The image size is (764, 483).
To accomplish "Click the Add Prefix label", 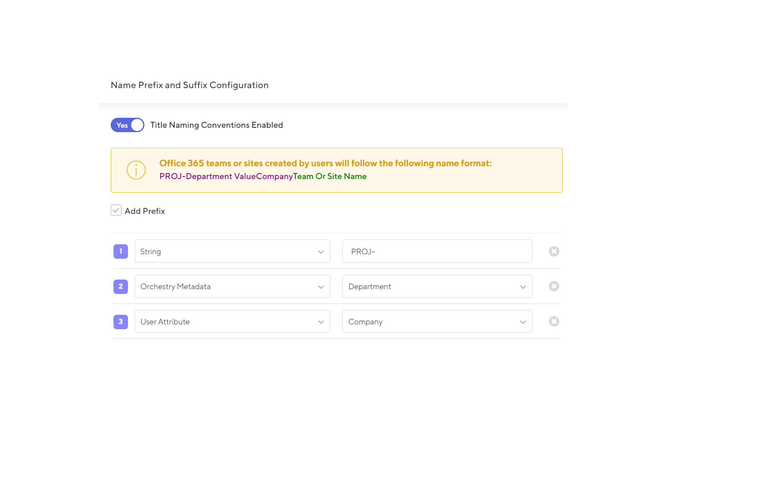I will pos(144,211).
